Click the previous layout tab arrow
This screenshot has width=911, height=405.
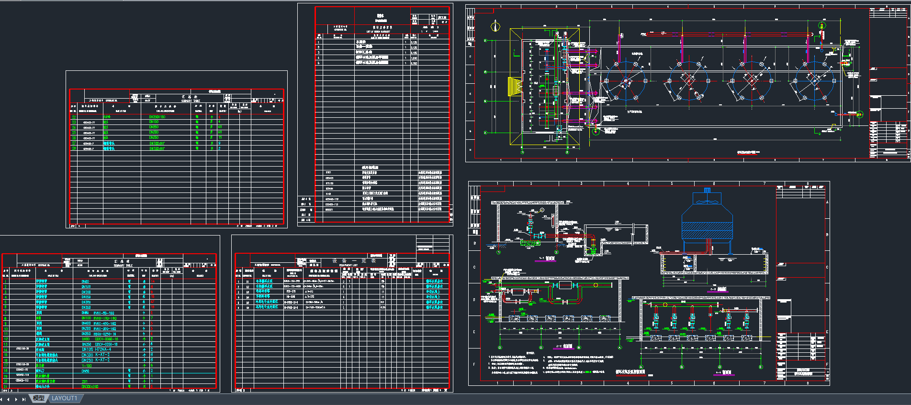pos(9,399)
